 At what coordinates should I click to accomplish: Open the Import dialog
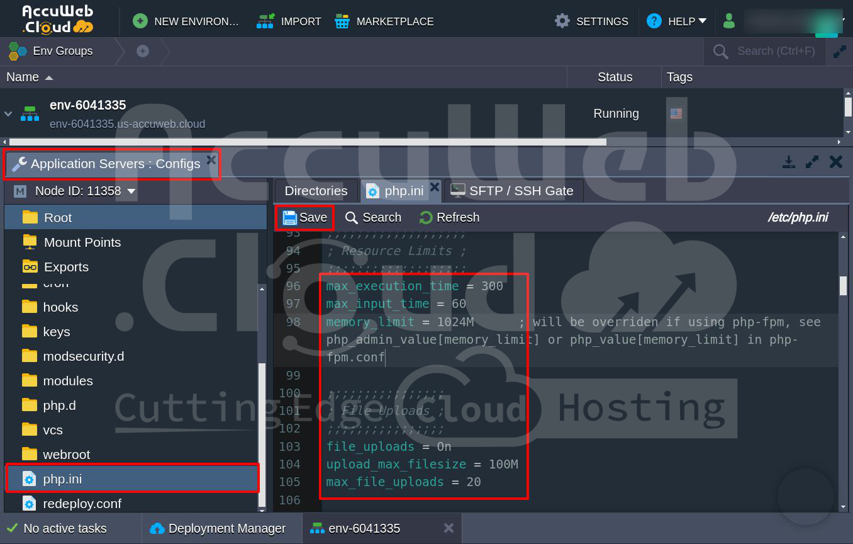tap(289, 21)
